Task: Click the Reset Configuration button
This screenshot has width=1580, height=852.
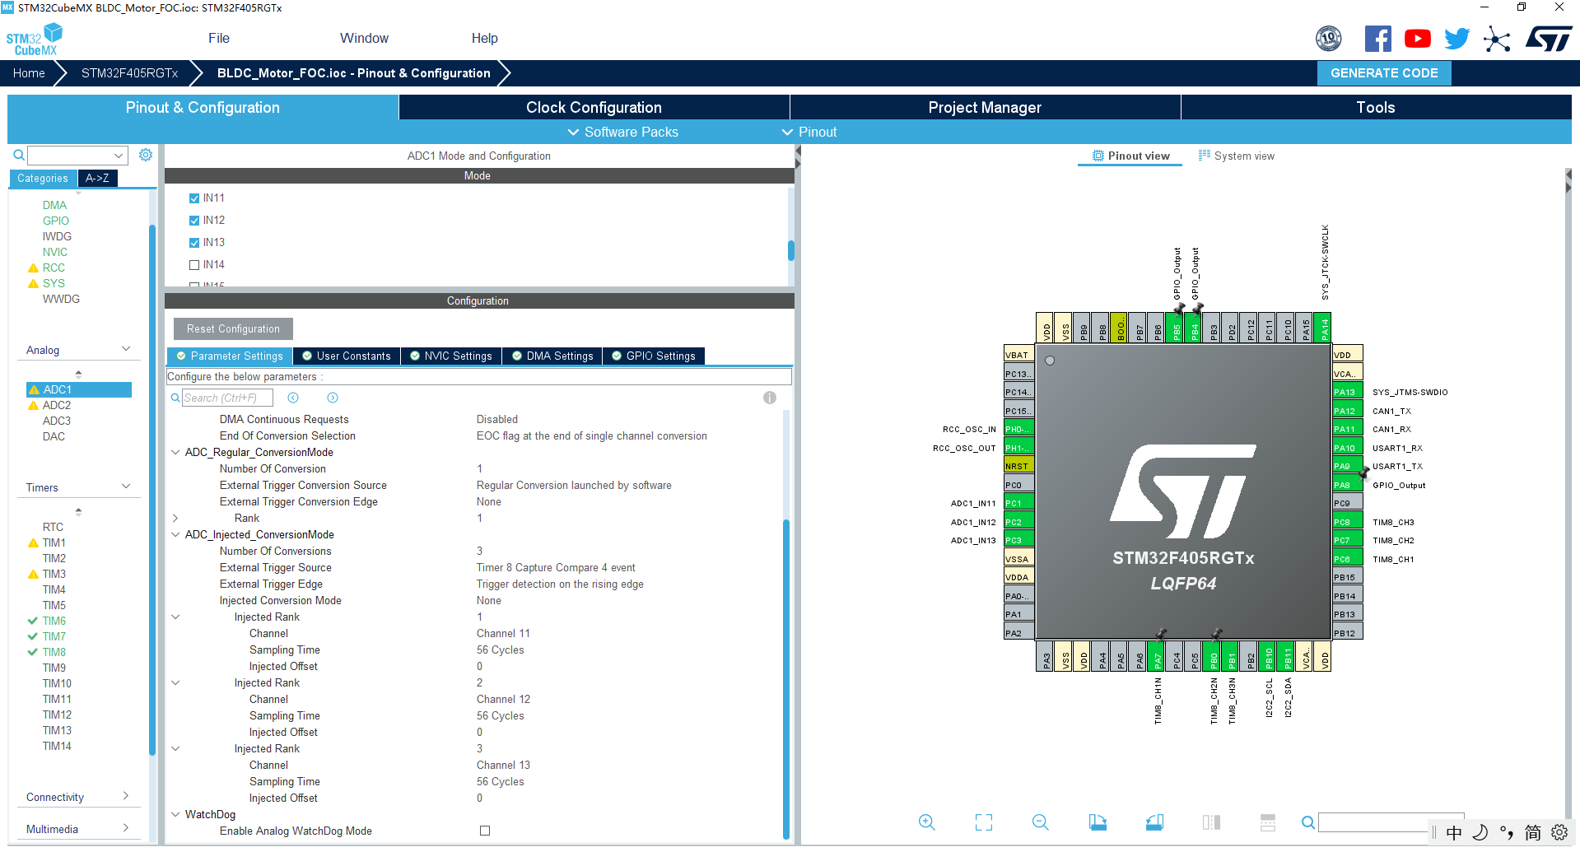Action: 233,328
